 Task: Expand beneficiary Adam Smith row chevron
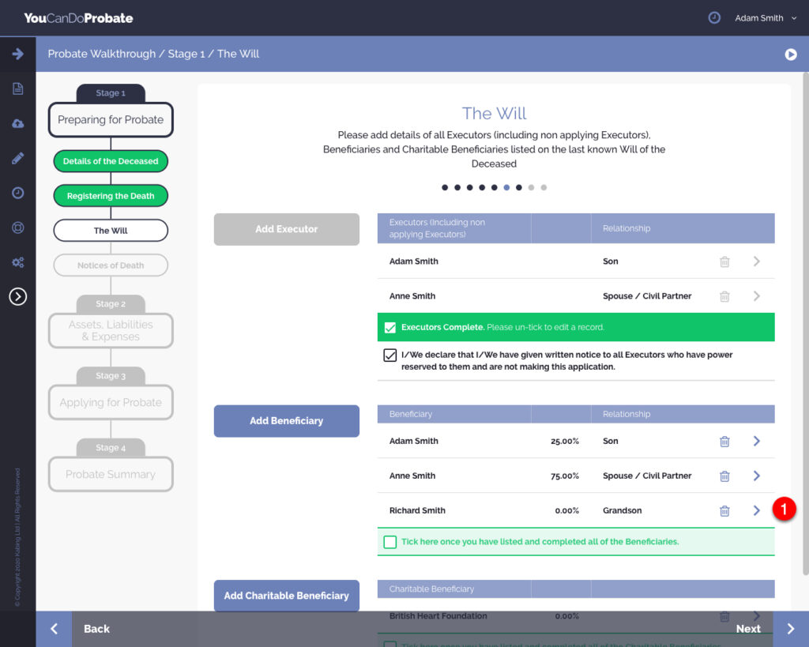click(756, 442)
